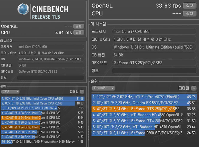Click the '5.64 pts' CPU score value
This screenshot has height=147, width=199.
(x=63, y=33)
